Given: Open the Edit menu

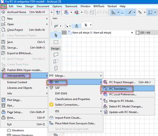Looking at the screenshot, I should pyautogui.click(x=11, y=6).
